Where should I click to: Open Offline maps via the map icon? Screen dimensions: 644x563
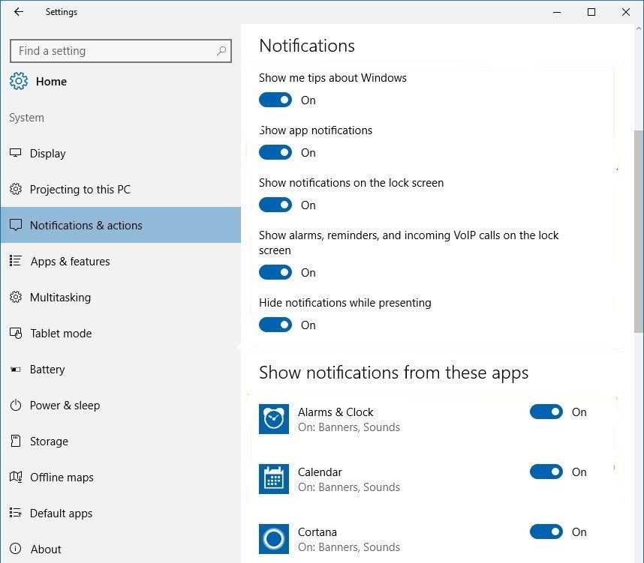click(x=16, y=477)
